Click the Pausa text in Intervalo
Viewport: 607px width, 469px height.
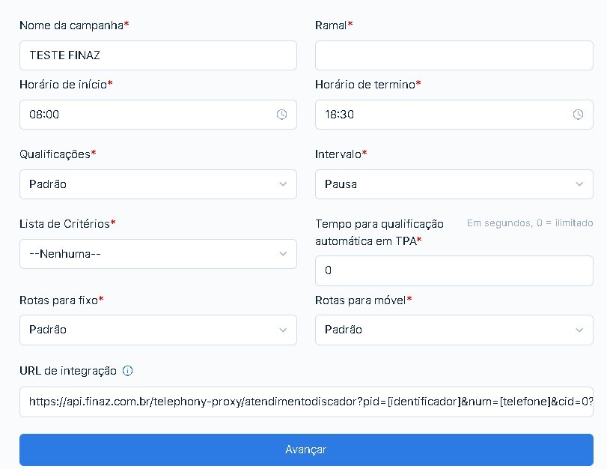coord(341,184)
